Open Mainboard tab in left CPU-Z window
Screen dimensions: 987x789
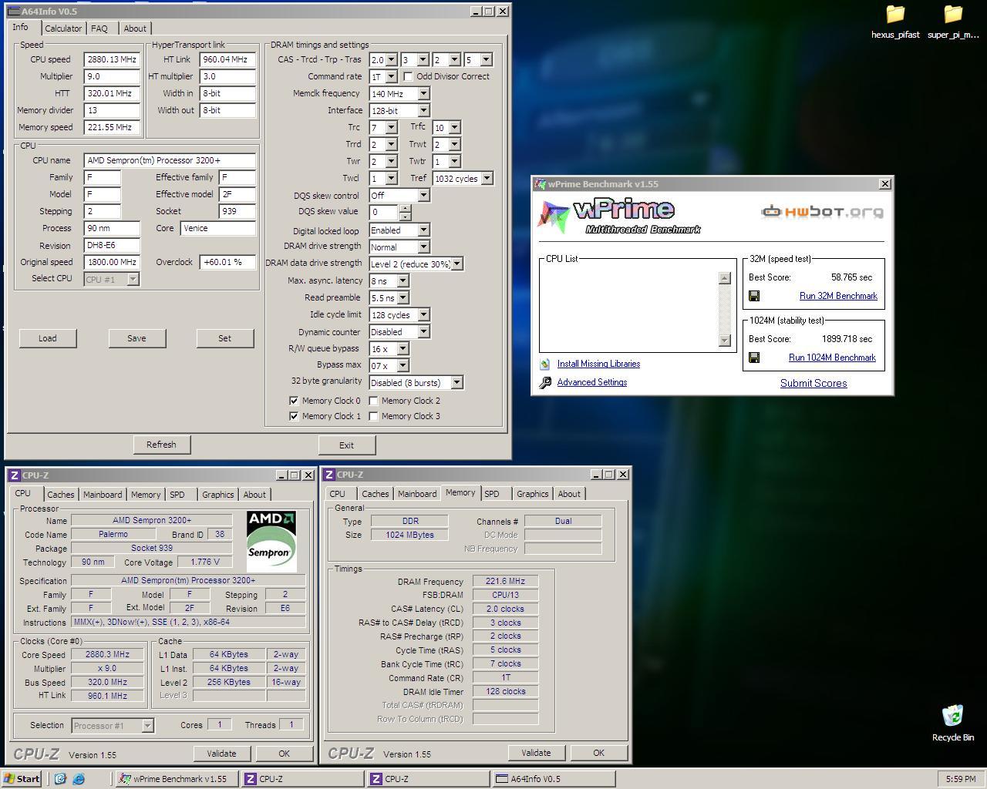tap(103, 495)
